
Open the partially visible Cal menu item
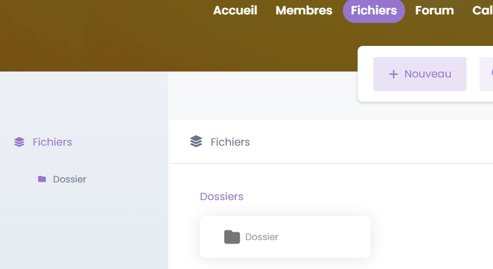click(483, 10)
